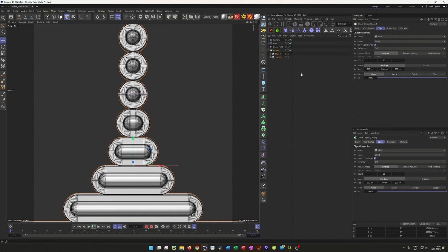
Task: Adjust the Fill slider in Attributes (2)
Action: point(412,191)
